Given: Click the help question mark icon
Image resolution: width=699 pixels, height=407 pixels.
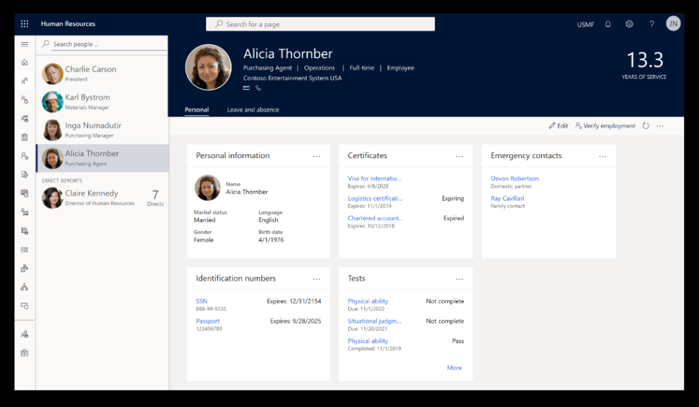Looking at the screenshot, I should [651, 24].
